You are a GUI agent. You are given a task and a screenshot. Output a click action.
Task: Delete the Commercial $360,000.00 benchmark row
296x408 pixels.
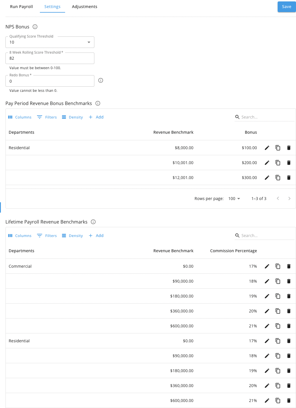(x=289, y=311)
